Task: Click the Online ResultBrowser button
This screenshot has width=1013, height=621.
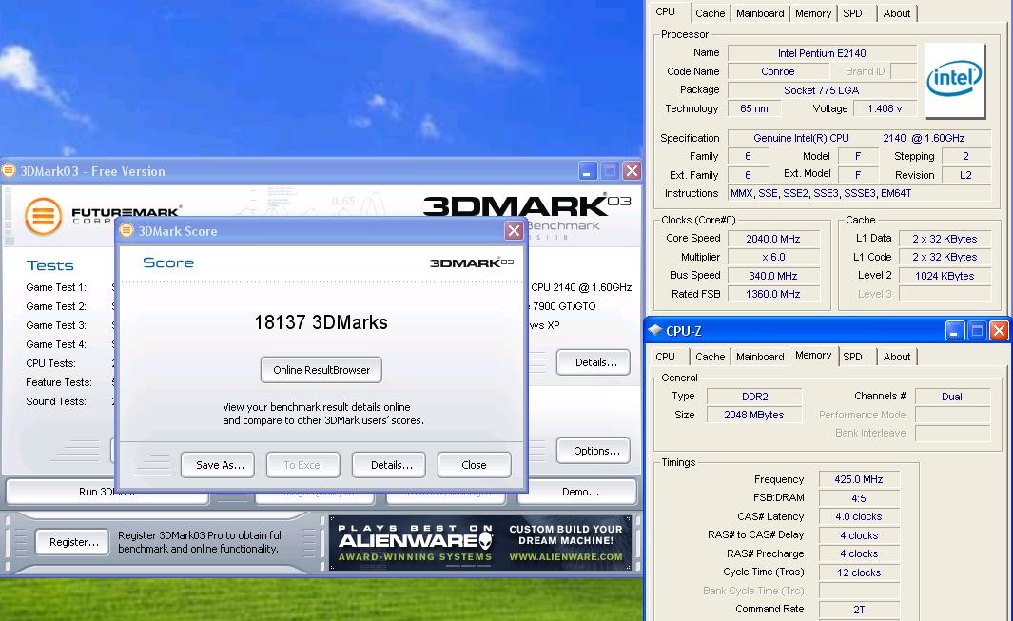Action: [321, 370]
